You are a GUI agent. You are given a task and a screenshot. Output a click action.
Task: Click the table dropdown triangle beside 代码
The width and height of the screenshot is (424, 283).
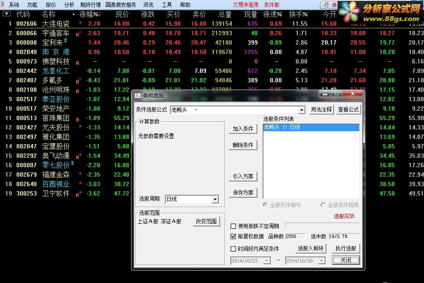(x=6, y=14)
